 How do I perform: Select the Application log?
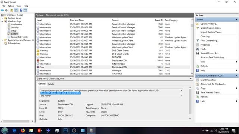[16, 24]
